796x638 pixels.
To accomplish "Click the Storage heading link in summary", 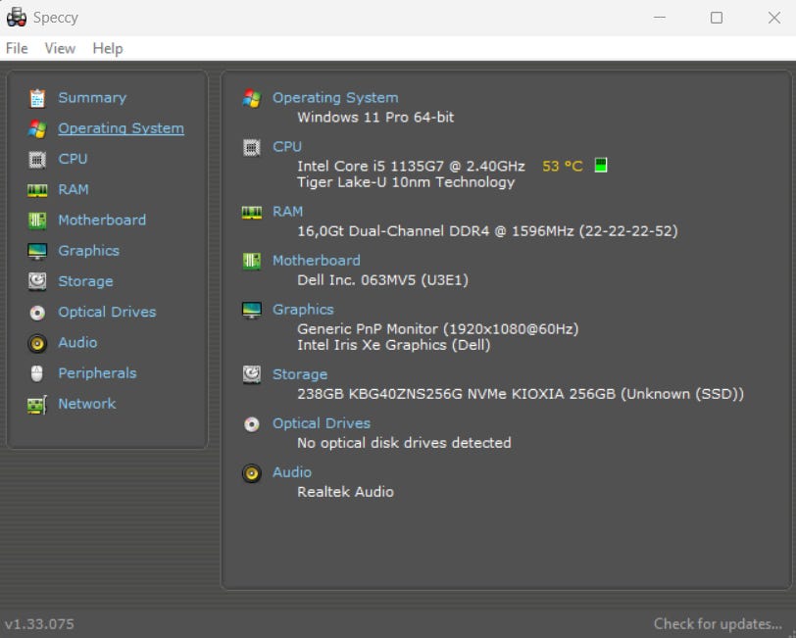I will pos(300,374).
